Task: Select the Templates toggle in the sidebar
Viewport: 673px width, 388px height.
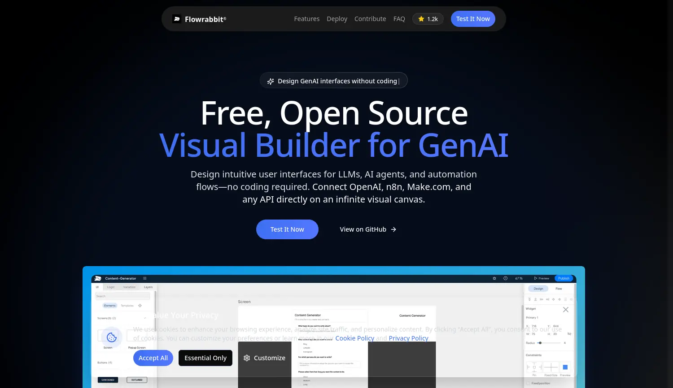Action: click(x=127, y=306)
